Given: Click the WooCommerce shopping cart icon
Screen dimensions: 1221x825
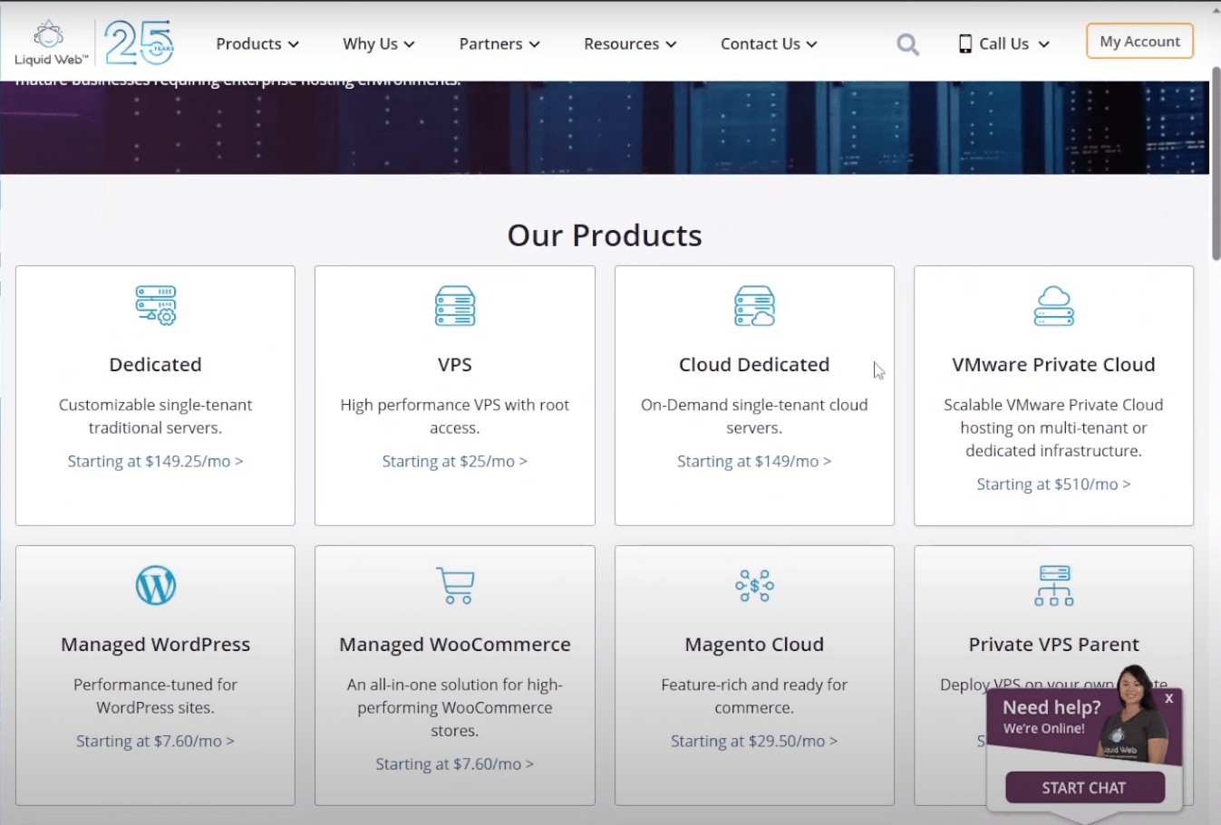Looking at the screenshot, I should [455, 585].
